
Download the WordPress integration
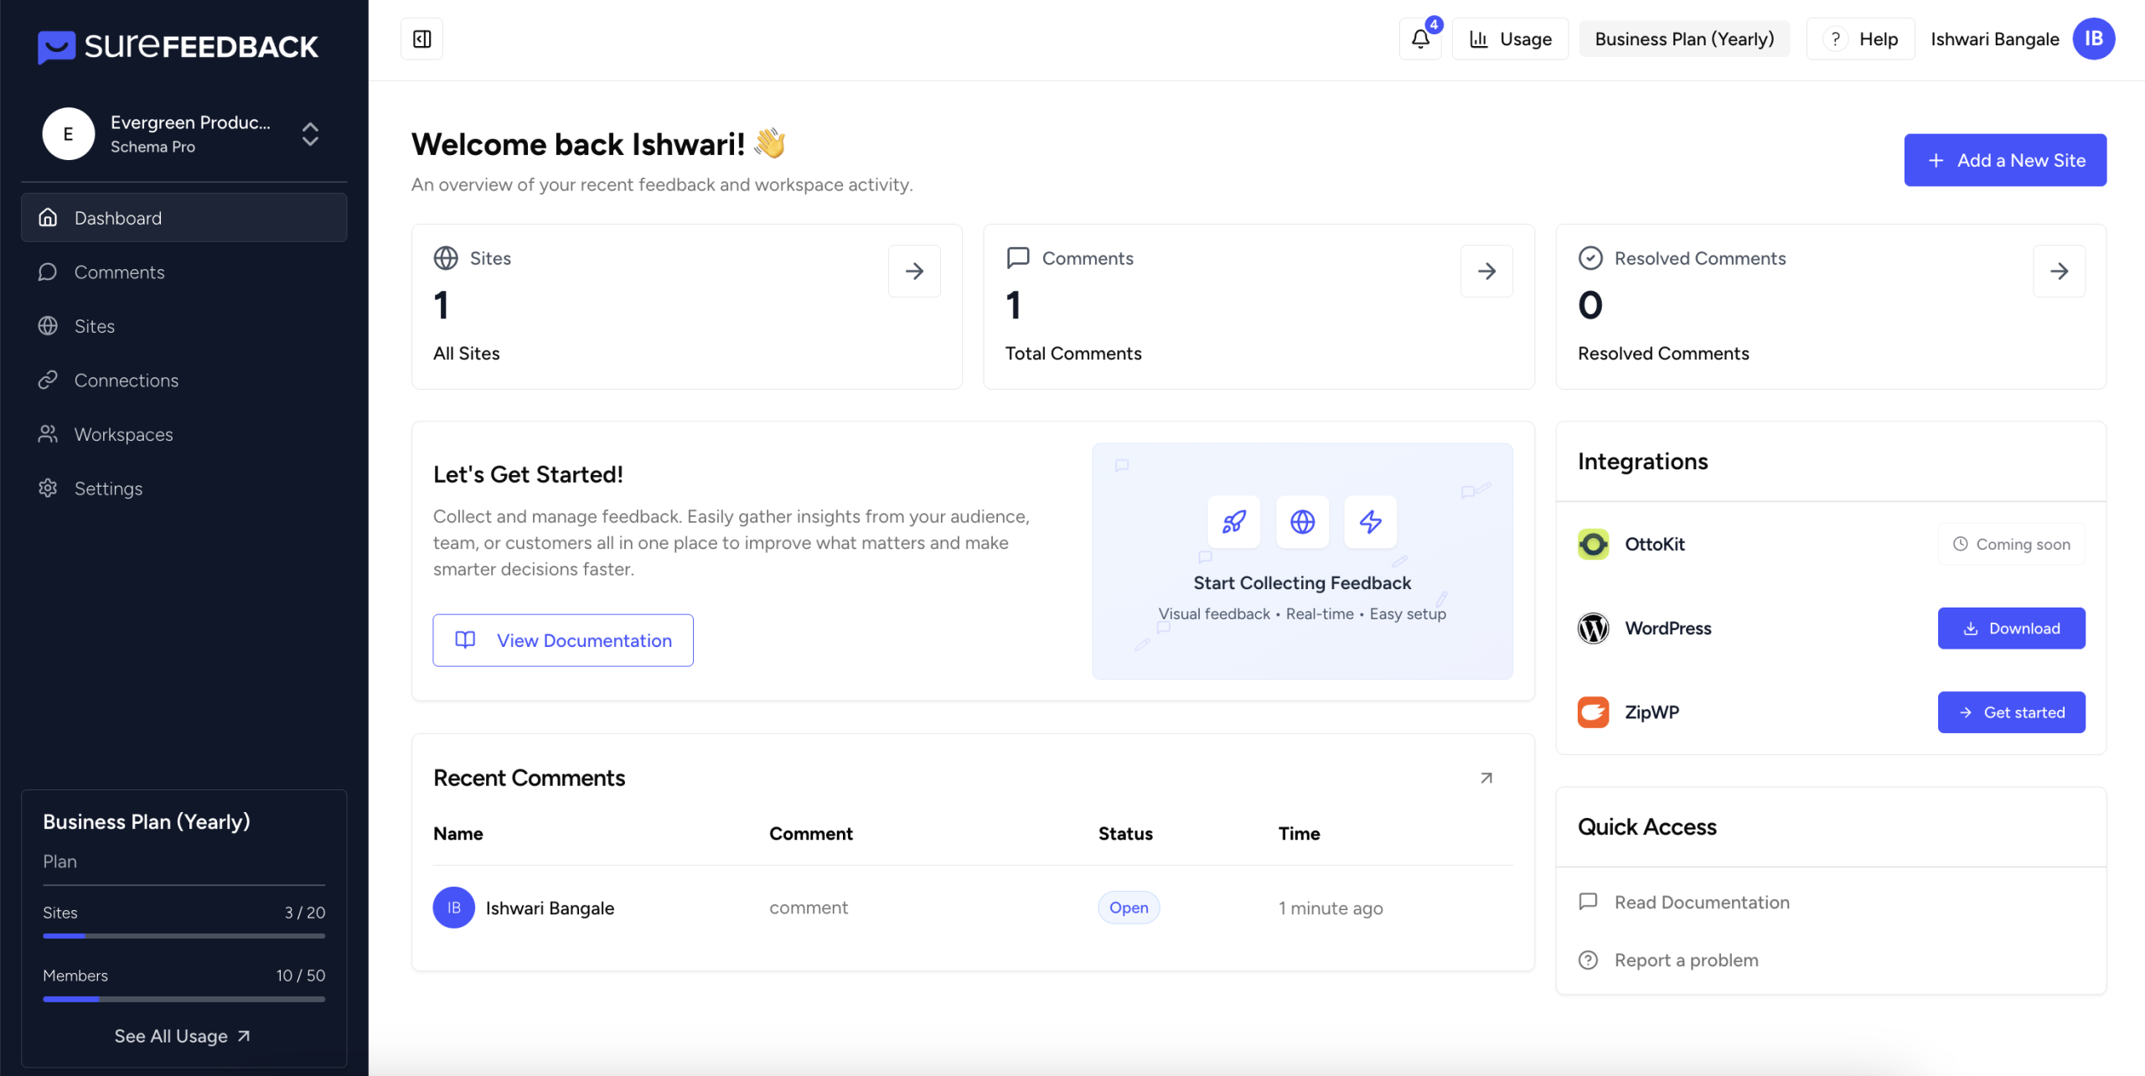point(2011,629)
